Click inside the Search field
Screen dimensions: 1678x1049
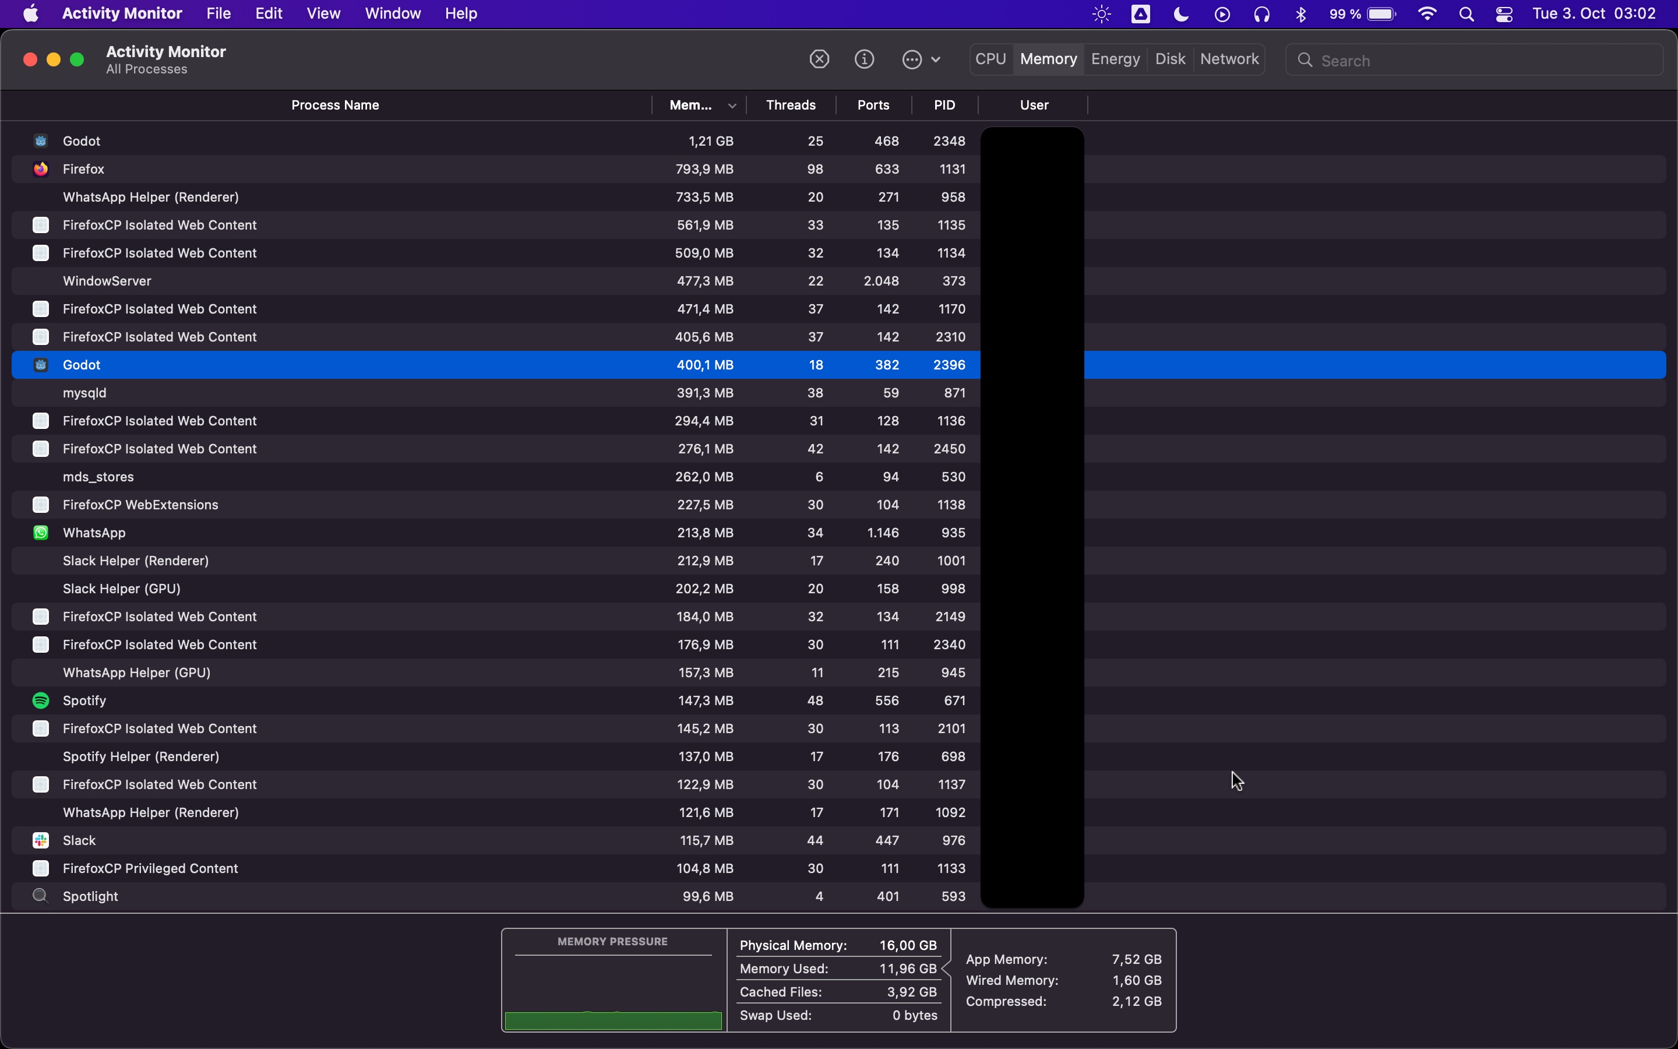click(1473, 59)
